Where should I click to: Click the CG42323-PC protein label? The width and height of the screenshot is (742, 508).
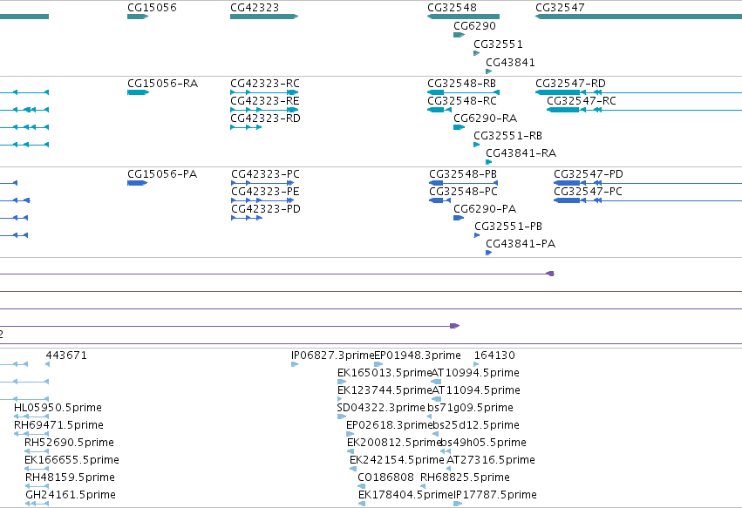pos(265,174)
